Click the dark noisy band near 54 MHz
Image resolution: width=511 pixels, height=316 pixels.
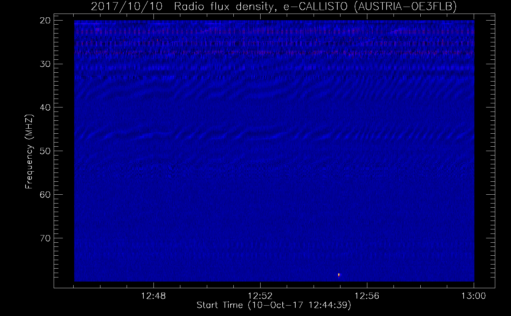pos(274,170)
